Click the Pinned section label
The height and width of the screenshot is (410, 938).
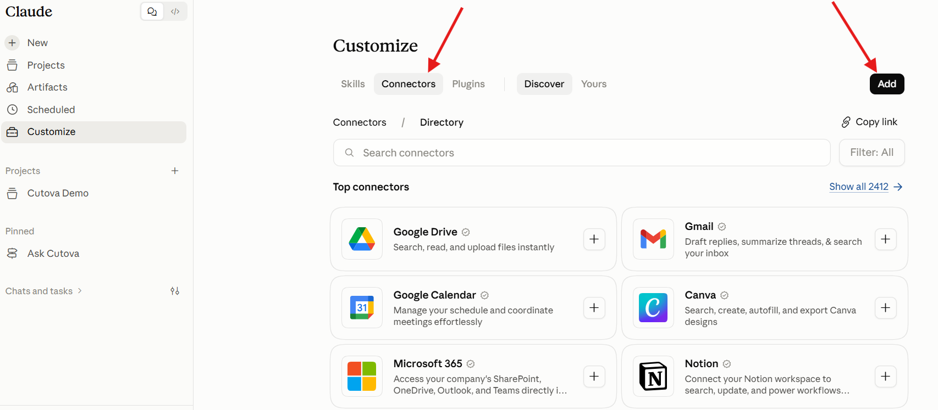tap(20, 231)
